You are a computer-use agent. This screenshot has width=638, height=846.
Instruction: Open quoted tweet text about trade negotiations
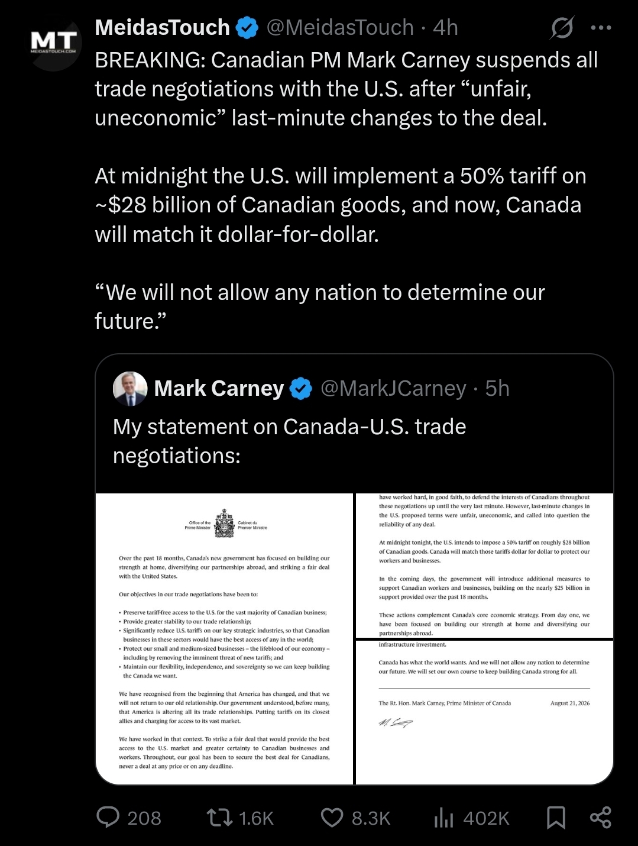click(x=290, y=441)
